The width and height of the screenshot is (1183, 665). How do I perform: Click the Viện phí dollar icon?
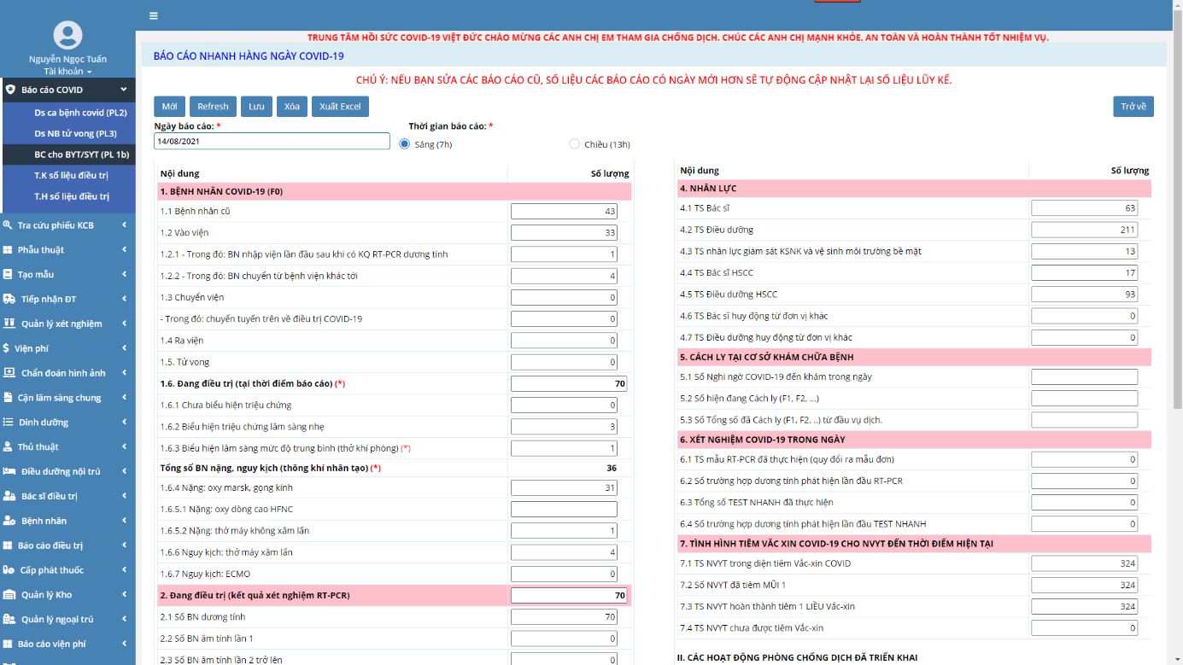7,348
